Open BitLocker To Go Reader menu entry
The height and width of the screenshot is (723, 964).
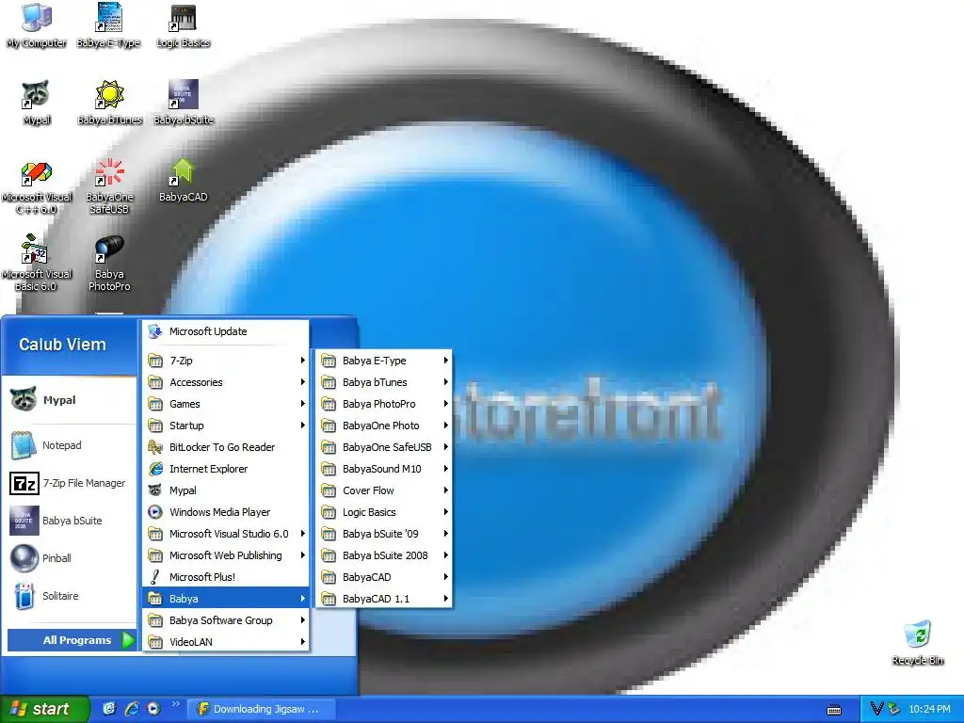click(x=226, y=447)
